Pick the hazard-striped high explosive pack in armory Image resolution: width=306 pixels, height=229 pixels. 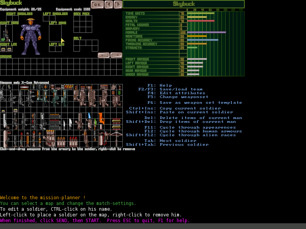(x=69, y=87)
